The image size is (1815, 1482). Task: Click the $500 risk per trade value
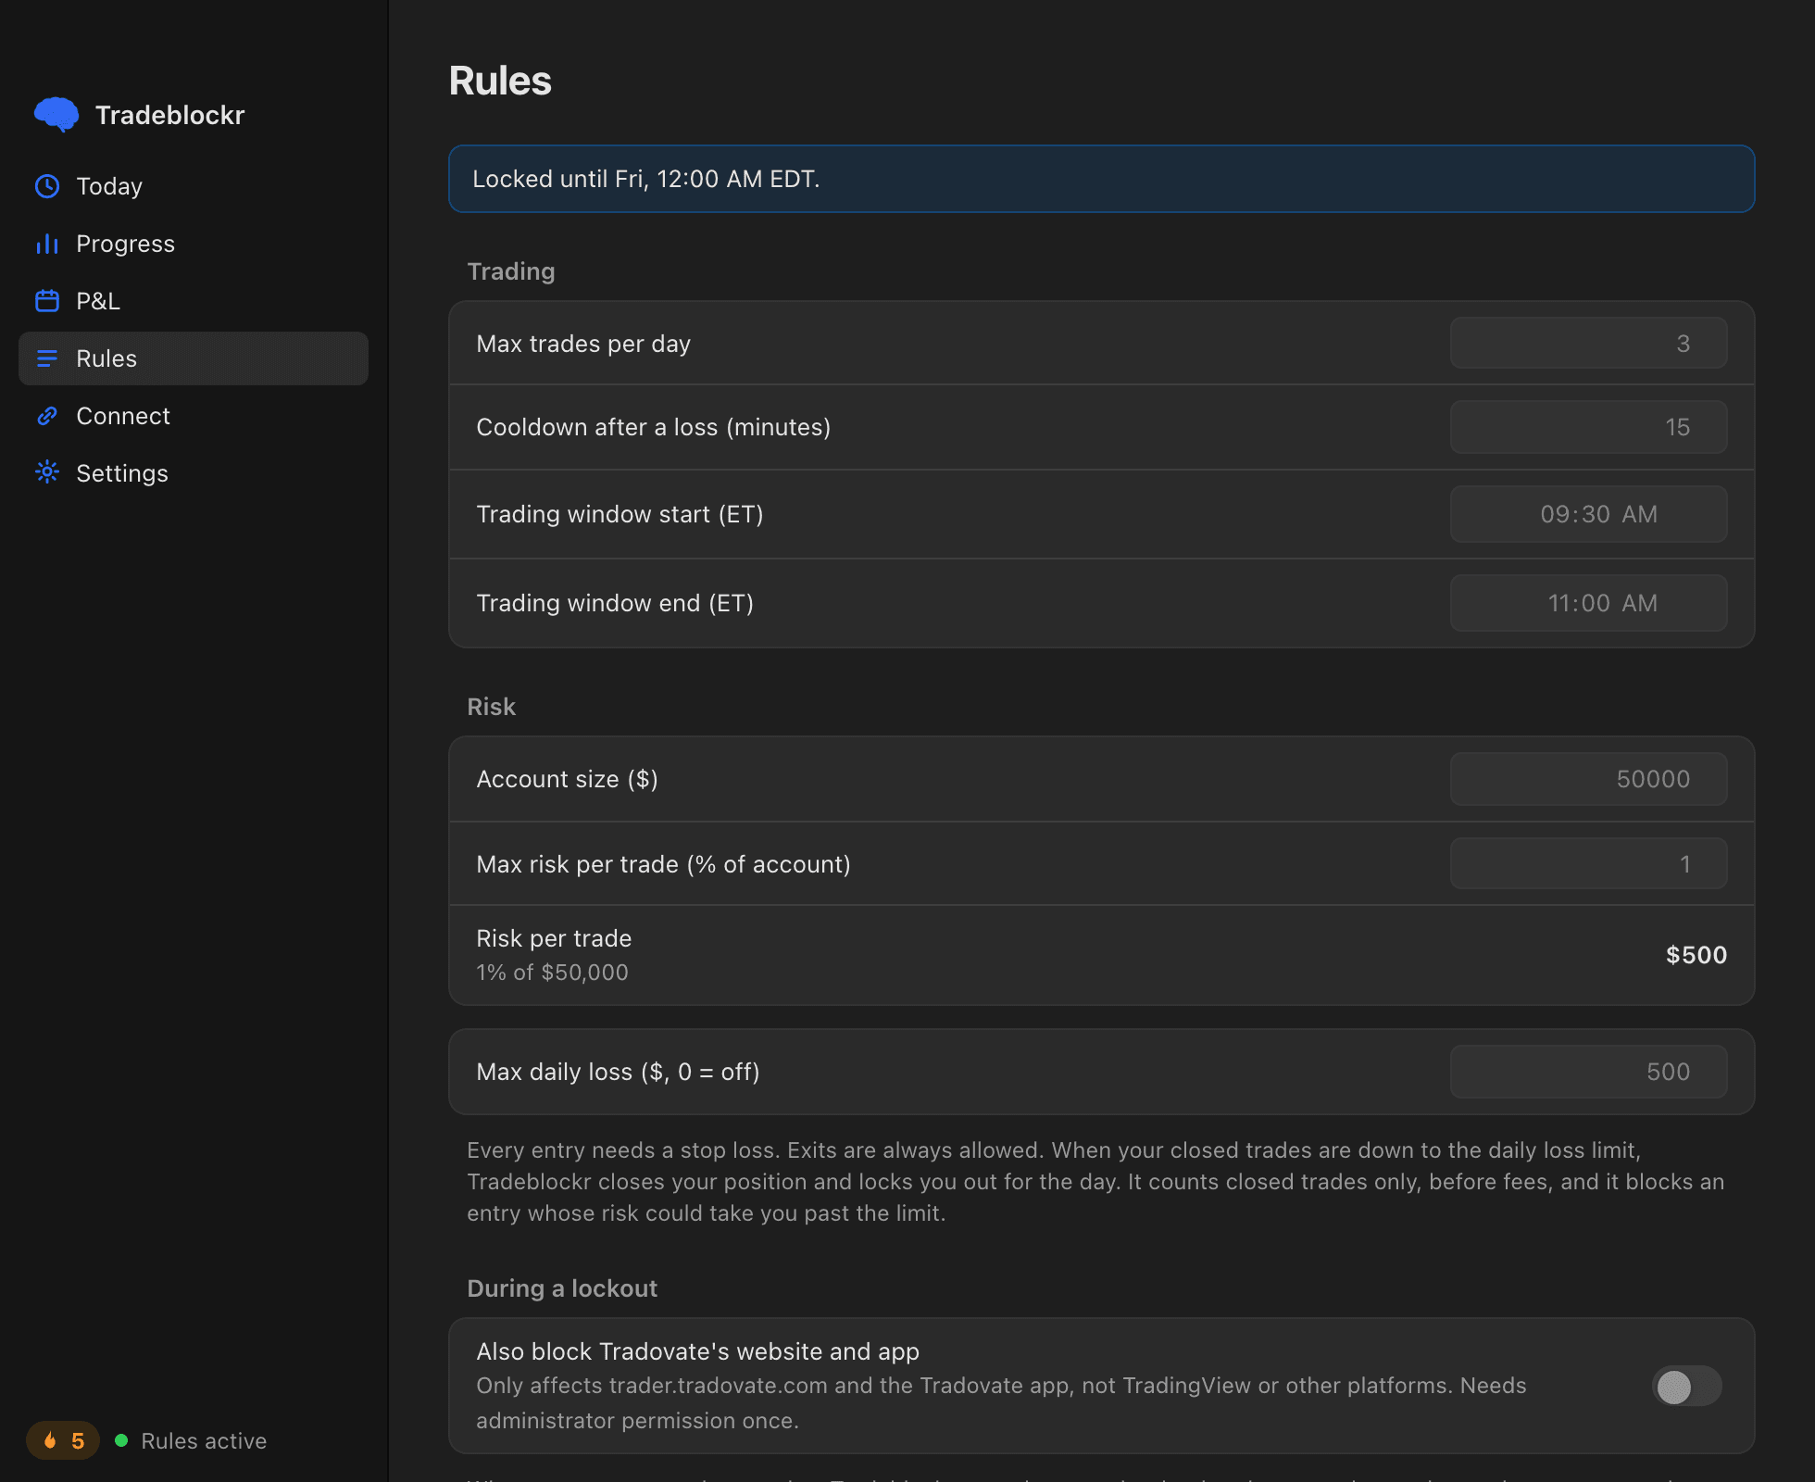(1696, 955)
